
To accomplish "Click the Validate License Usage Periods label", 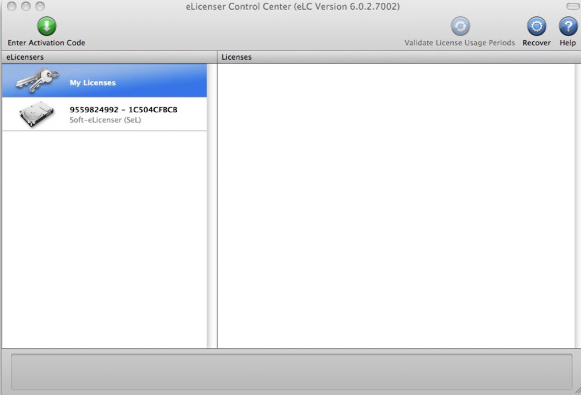I will [460, 43].
